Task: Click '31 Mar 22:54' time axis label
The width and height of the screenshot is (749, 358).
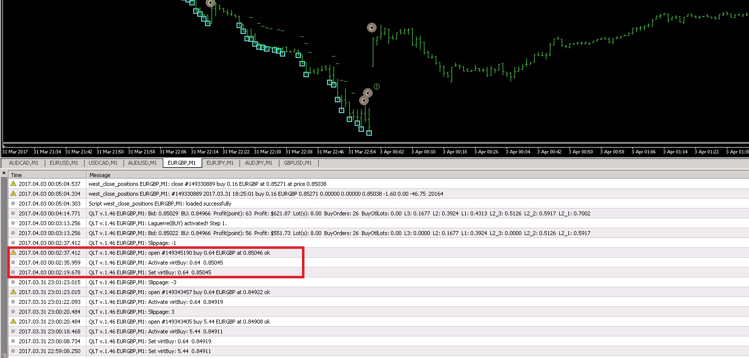Action: [x=362, y=151]
